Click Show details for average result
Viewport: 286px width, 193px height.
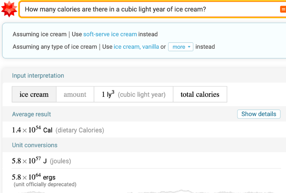click(259, 114)
